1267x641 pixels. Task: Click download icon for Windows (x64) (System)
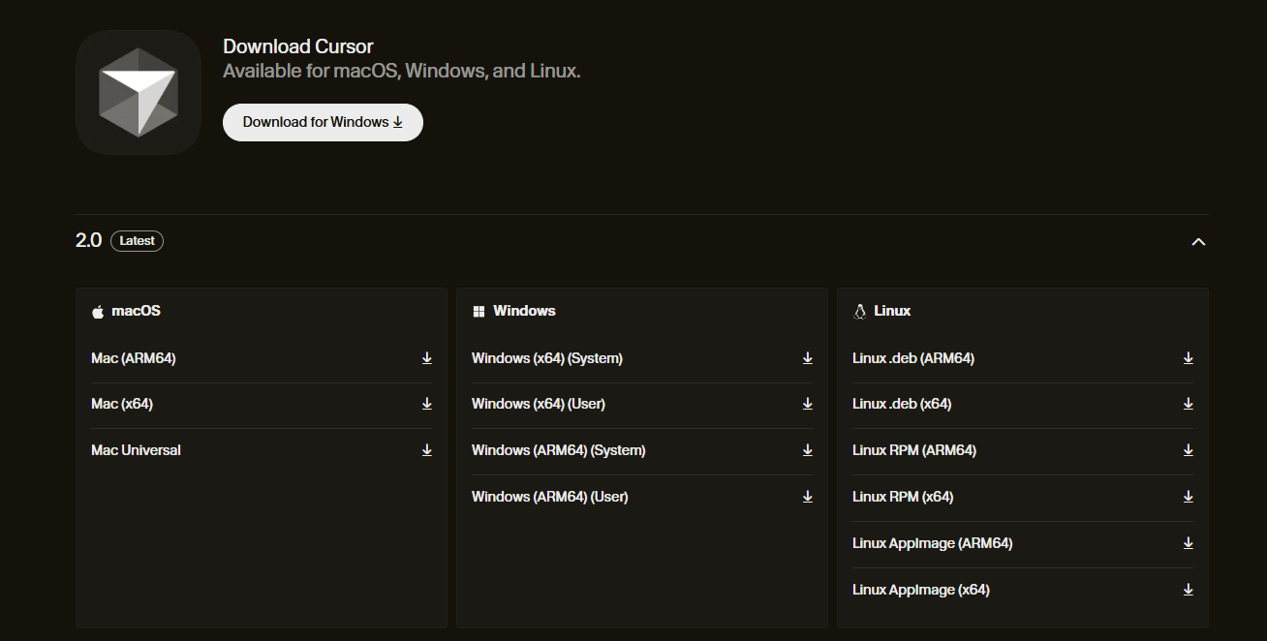807,358
